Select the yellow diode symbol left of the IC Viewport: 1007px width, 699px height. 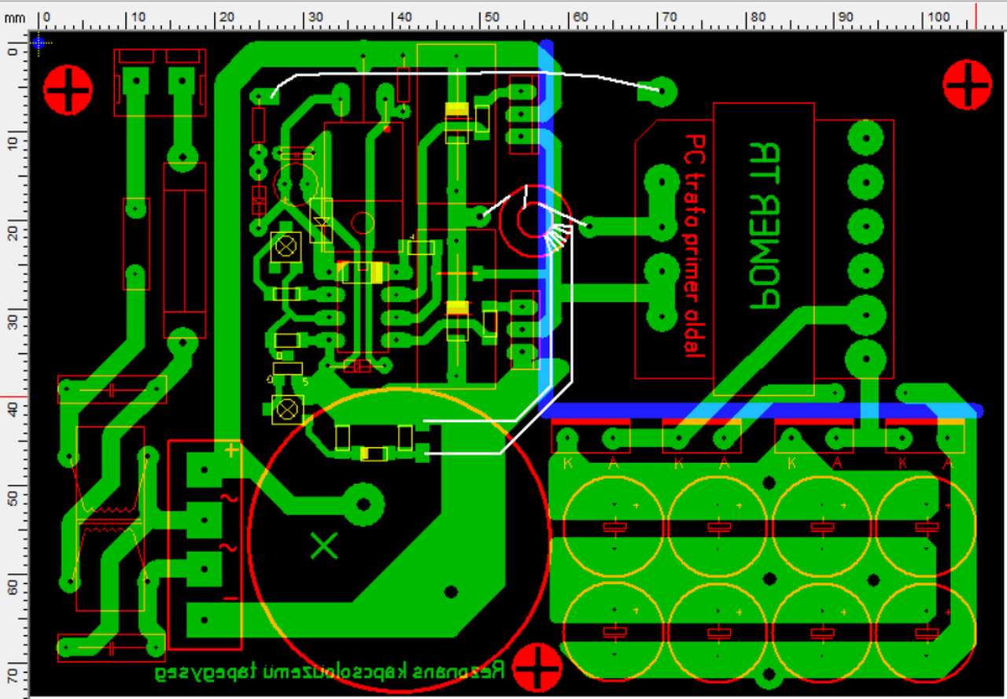pyautogui.click(x=321, y=221)
